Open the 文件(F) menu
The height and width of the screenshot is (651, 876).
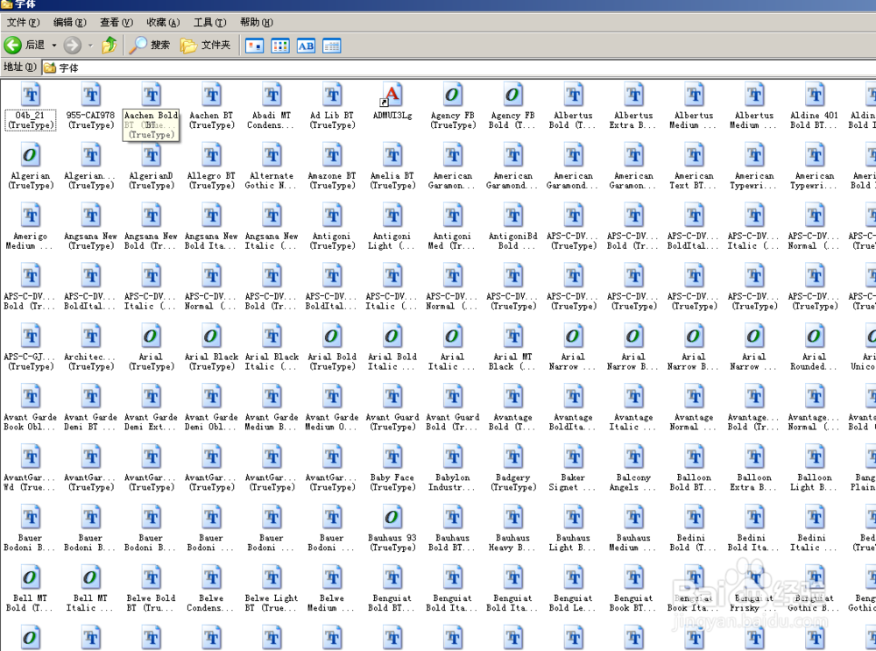(23, 23)
